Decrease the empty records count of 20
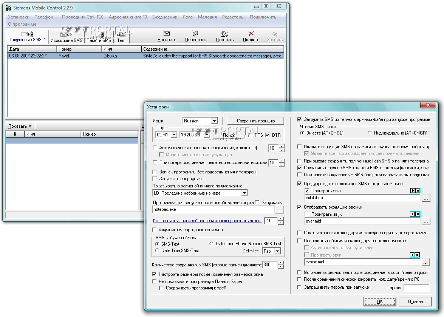 click(281, 223)
